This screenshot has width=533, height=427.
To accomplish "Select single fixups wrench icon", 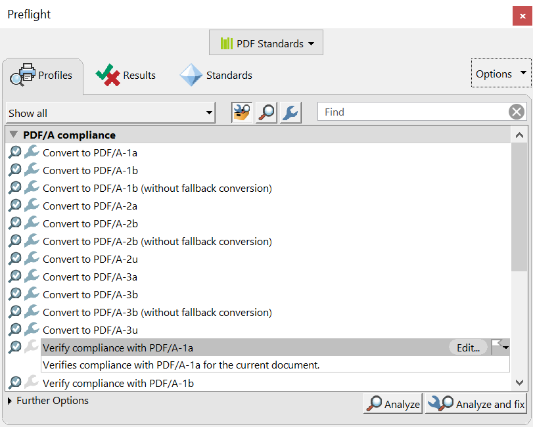I will click(290, 112).
